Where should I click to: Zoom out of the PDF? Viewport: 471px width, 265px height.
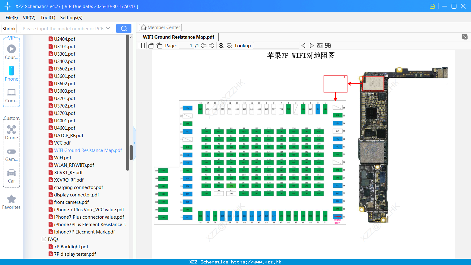(x=229, y=45)
